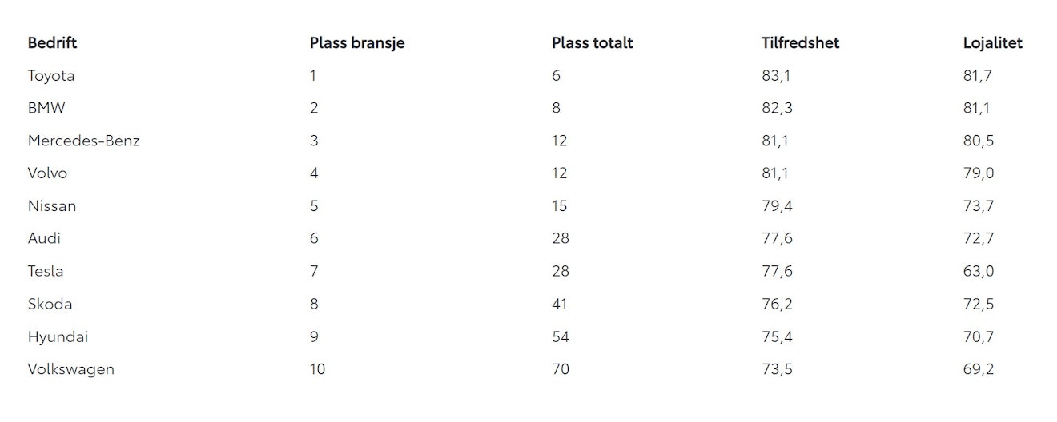Click the Volvo company name

tap(48, 173)
